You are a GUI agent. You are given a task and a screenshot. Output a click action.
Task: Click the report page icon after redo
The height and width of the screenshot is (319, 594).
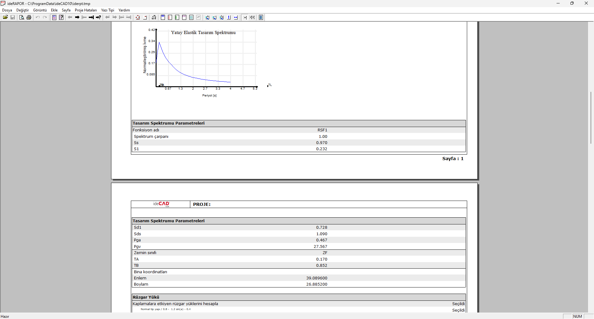click(x=54, y=17)
